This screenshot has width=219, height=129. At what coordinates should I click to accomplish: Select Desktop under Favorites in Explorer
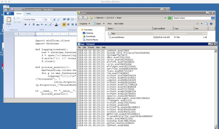coord(89,33)
